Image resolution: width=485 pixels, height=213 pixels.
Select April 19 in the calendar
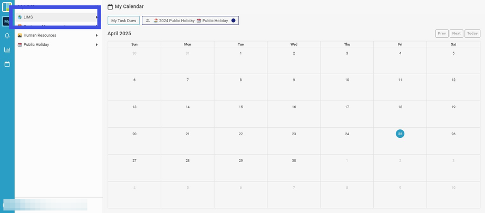(x=453, y=114)
